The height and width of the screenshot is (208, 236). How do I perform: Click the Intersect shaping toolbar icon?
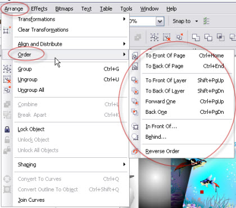click(221, 37)
